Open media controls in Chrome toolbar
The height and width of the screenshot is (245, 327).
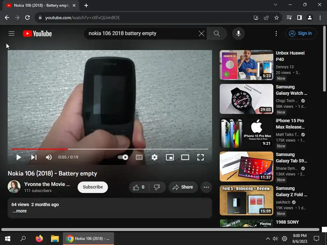tap(289, 18)
